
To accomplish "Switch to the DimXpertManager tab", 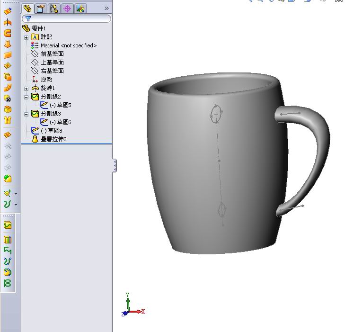I will click(67, 9).
